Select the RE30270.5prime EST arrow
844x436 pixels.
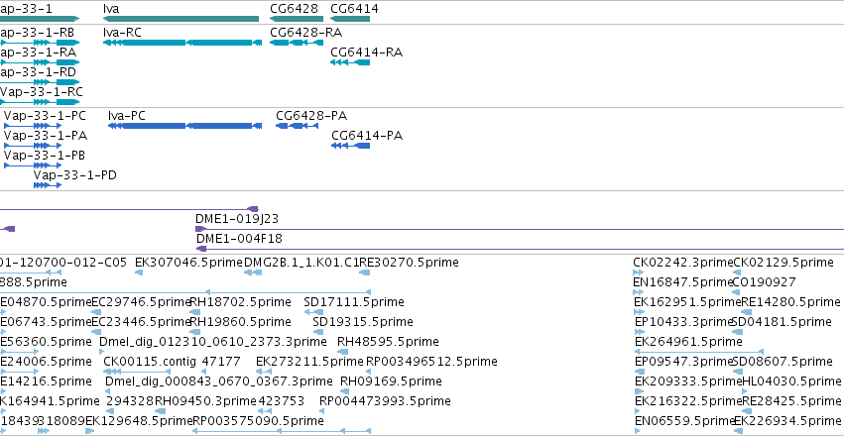(x=364, y=273)
